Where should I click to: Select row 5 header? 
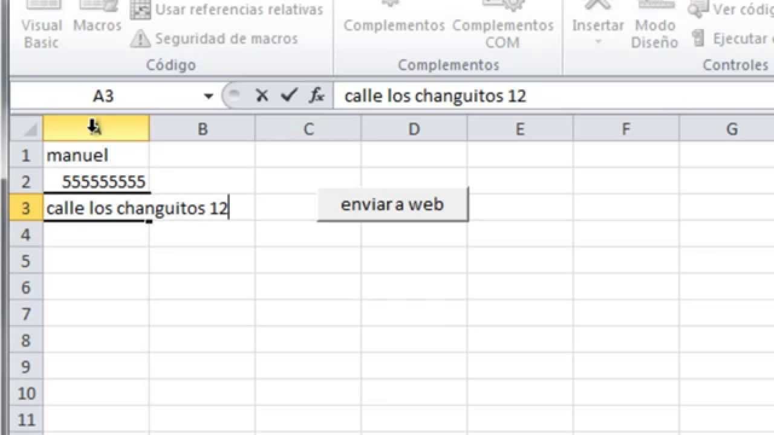(x=26, y=261)
